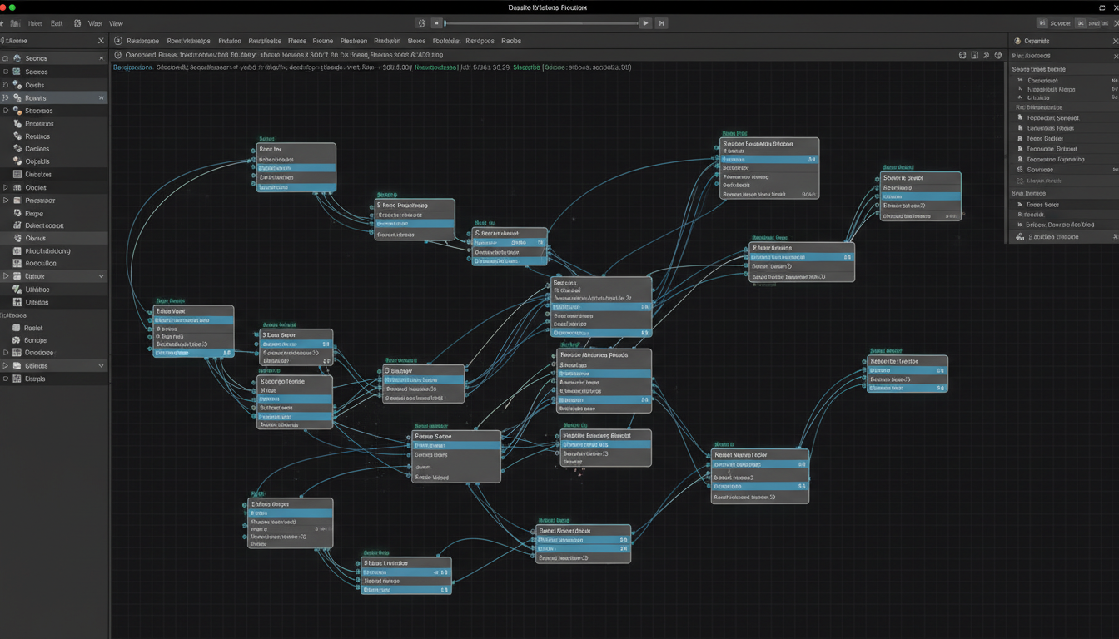Open the Processor category icon in the sidebar

(x=17, y=201)
